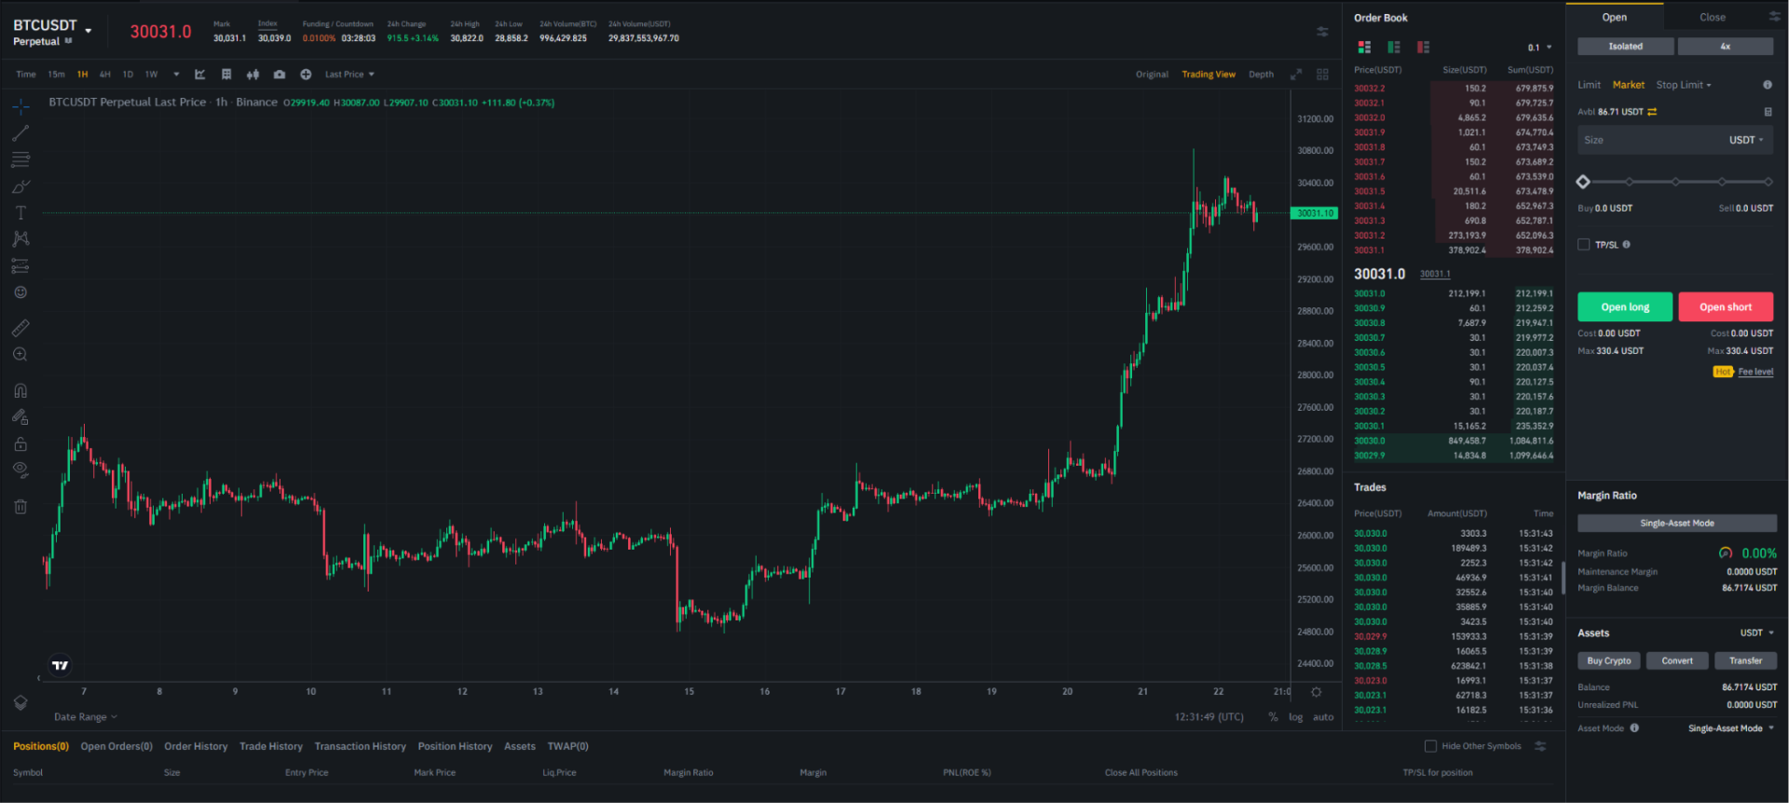Click the Buy Crypto button

(1609, 660)
